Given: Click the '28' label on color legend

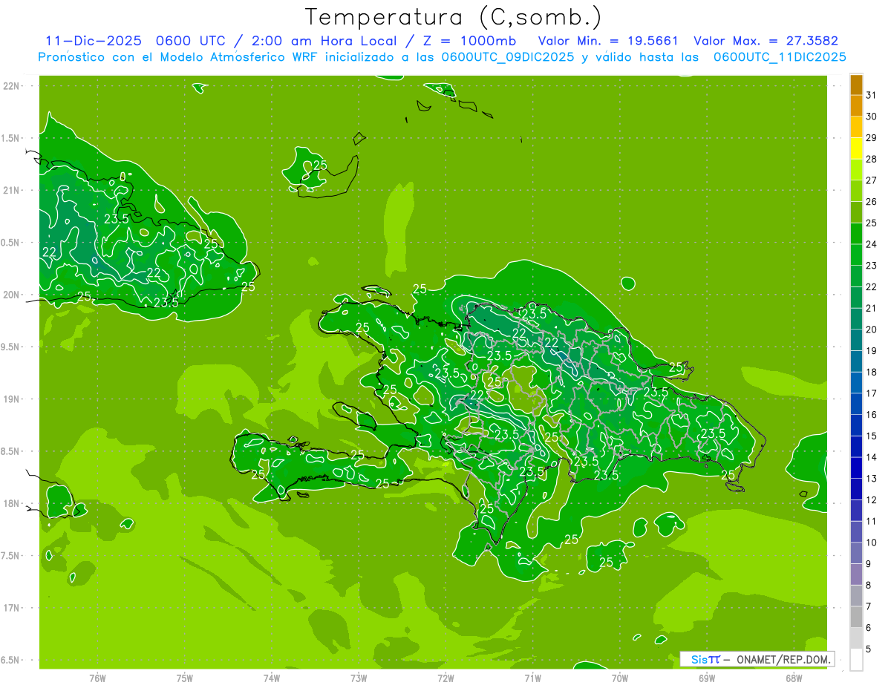Looking at the screenshot, I should click(872, 159).
